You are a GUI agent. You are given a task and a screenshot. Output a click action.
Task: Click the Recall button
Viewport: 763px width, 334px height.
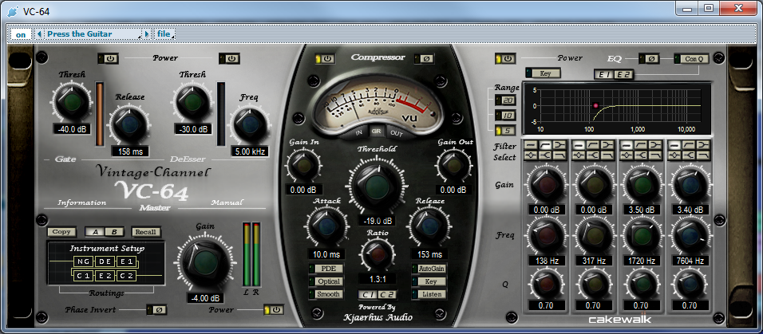[x=145, y=232]
